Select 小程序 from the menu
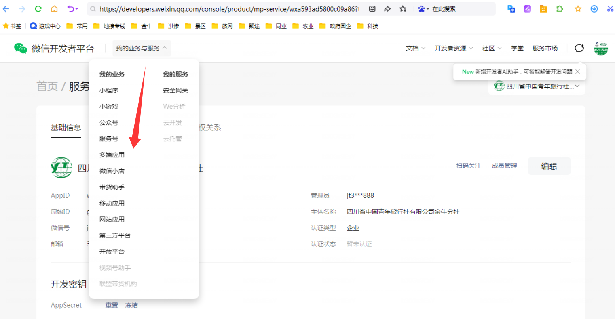The image size is (615, 319). click(x=109, y=90)
